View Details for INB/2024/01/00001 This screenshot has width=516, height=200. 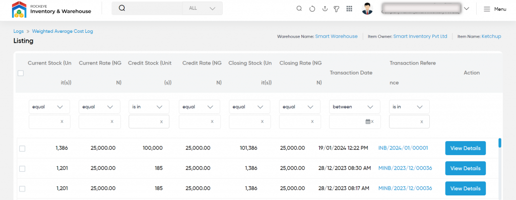[465, 148]
